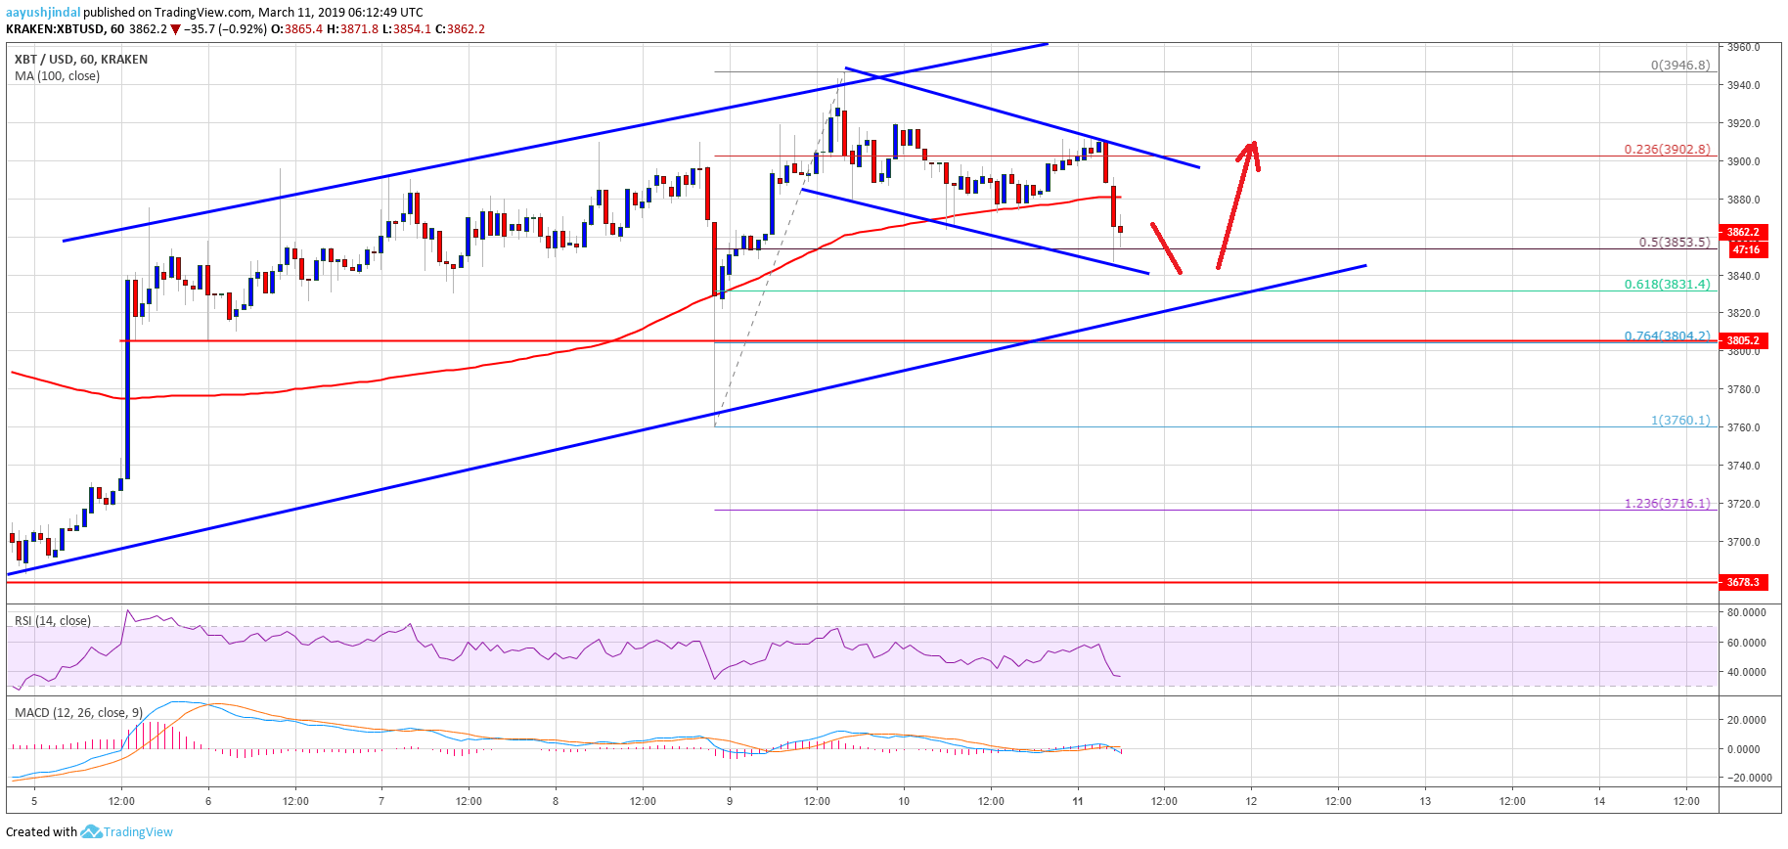This screenshot has height=849, width=1788.
Task: Click the Fib level 0(3946.8) label
Action: pos(1680,66)
